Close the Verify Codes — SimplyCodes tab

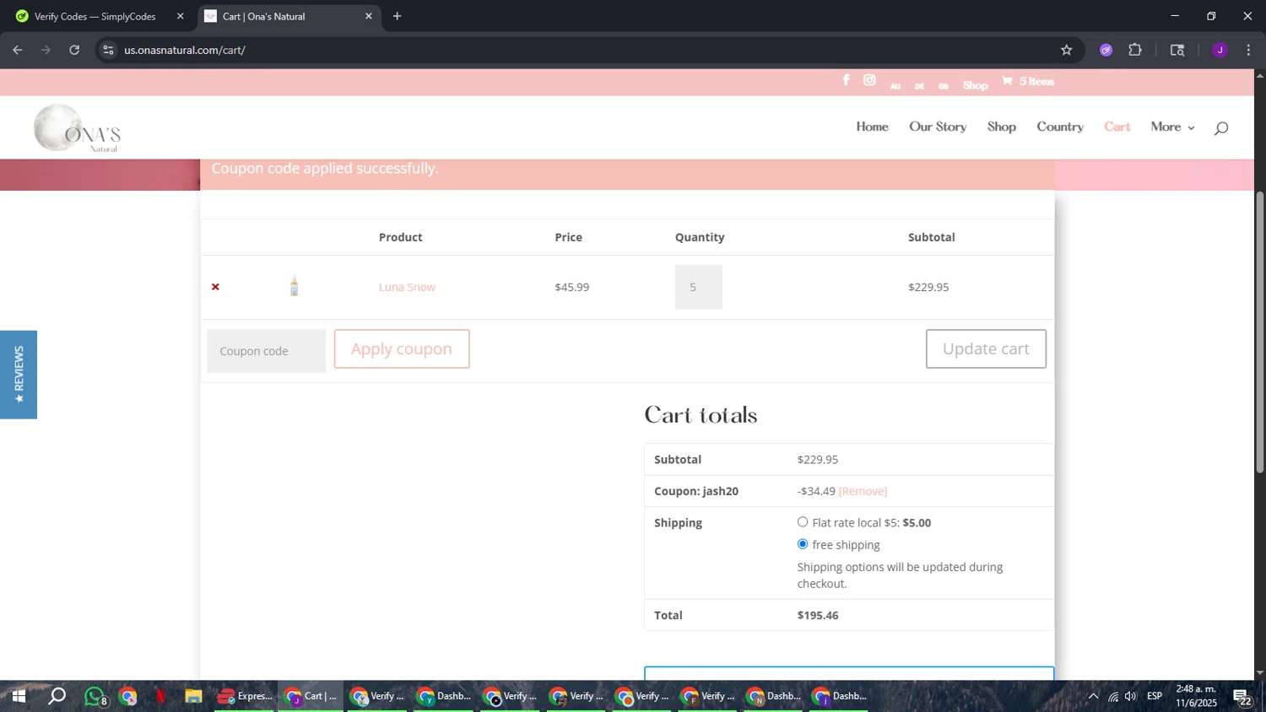pos(180,16)
